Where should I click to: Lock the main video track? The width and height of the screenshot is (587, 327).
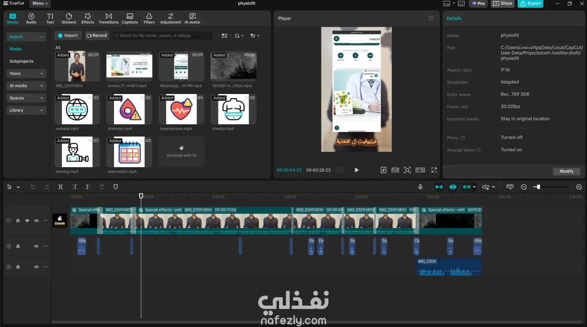point(18,221)
